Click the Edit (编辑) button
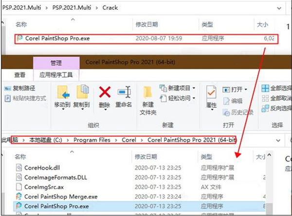Screen dimensions: 292x216 pos(236,101)
